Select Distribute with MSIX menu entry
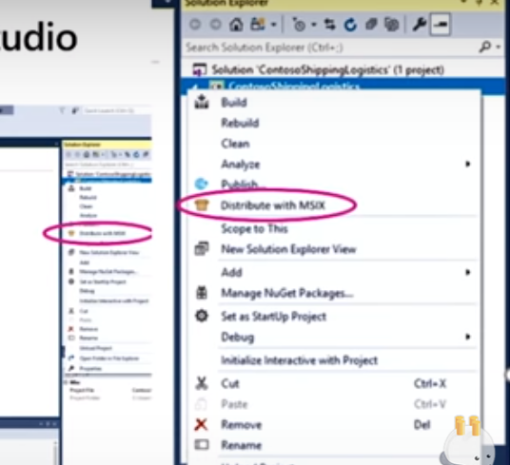Image resolution: width=510 pixels, height=465 pixels. 273,205
